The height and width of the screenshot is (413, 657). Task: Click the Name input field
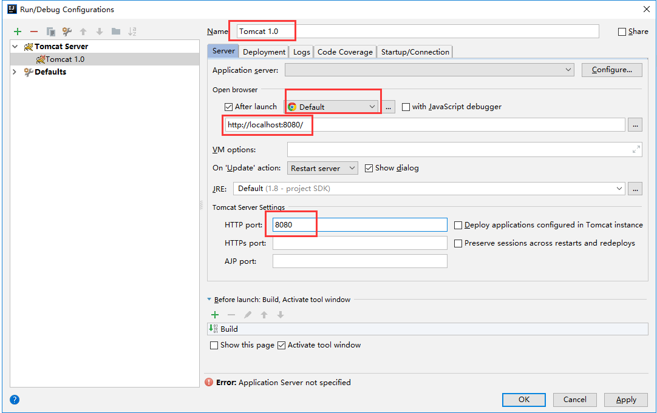click(418, 32)
